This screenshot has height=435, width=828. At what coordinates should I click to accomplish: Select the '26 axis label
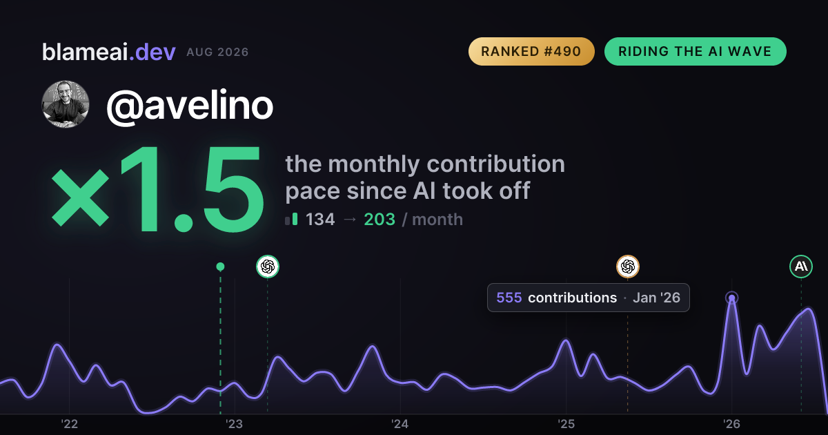731,424
